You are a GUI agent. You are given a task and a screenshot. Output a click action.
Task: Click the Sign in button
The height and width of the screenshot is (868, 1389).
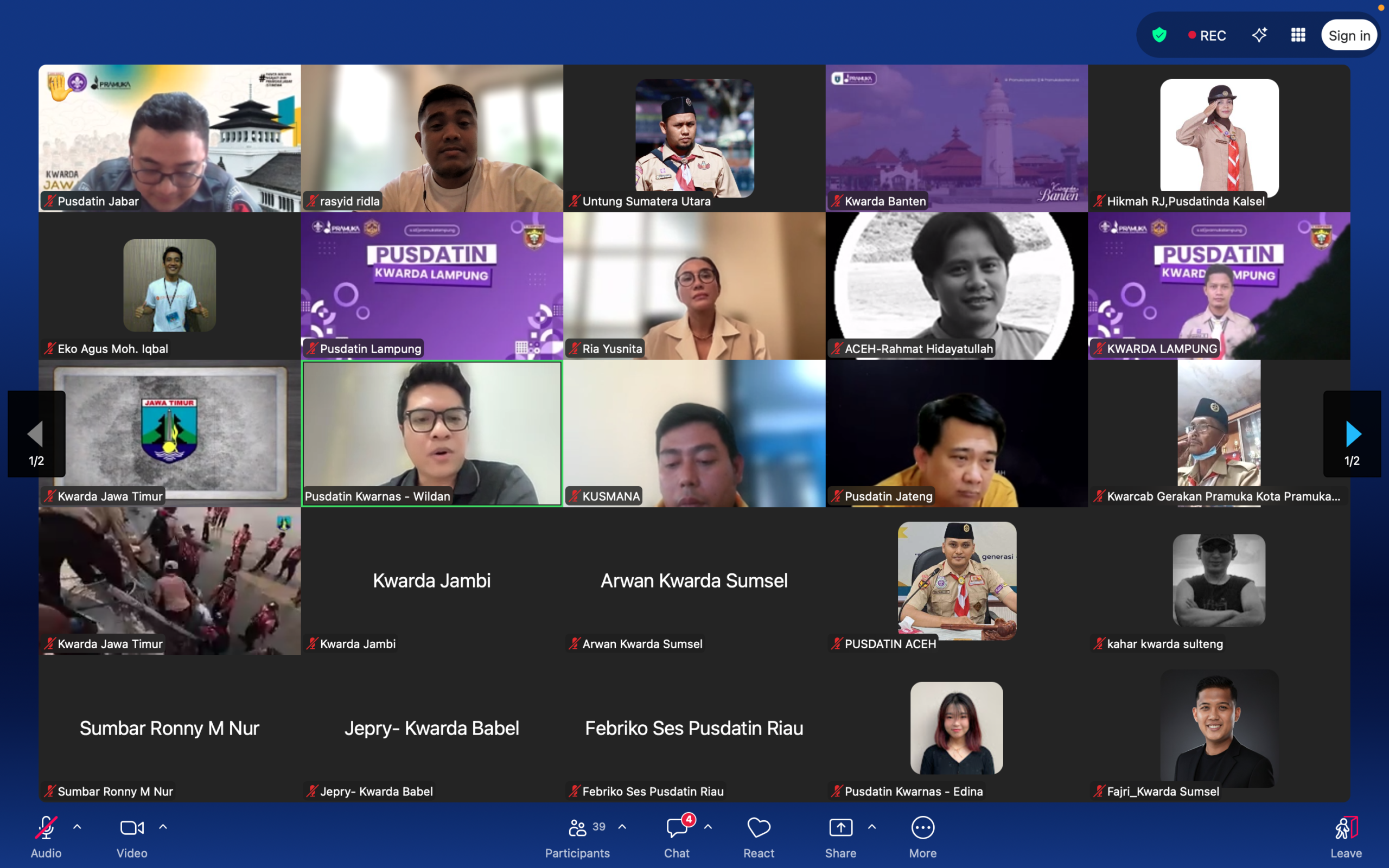(x=1349, y=36)
